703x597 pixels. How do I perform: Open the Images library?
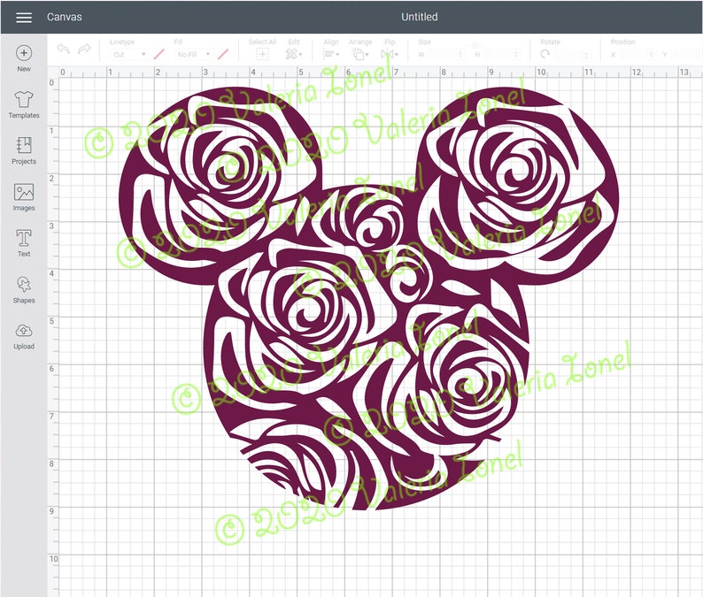point(24,197)
